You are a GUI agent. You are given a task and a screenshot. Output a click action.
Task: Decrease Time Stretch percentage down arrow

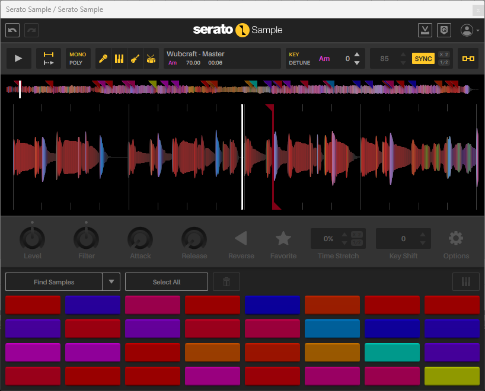[344, 243]
